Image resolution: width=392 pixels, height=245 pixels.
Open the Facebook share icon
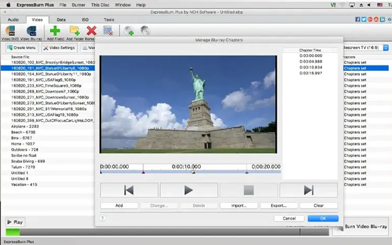pyautogui.click(x=358, y=20)
